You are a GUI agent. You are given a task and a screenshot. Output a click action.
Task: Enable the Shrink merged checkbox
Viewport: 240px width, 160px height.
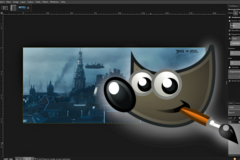point(230,81)
